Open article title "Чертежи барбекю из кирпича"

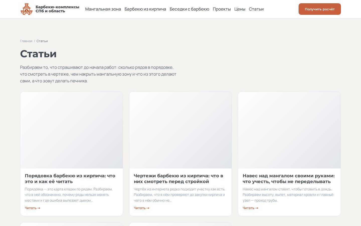click(178, 179)
